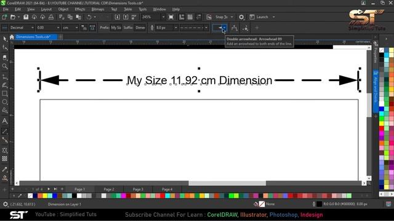Open the double arrowhead dropdown
Screen dimensions: 394x221
(x=224, y=28)
